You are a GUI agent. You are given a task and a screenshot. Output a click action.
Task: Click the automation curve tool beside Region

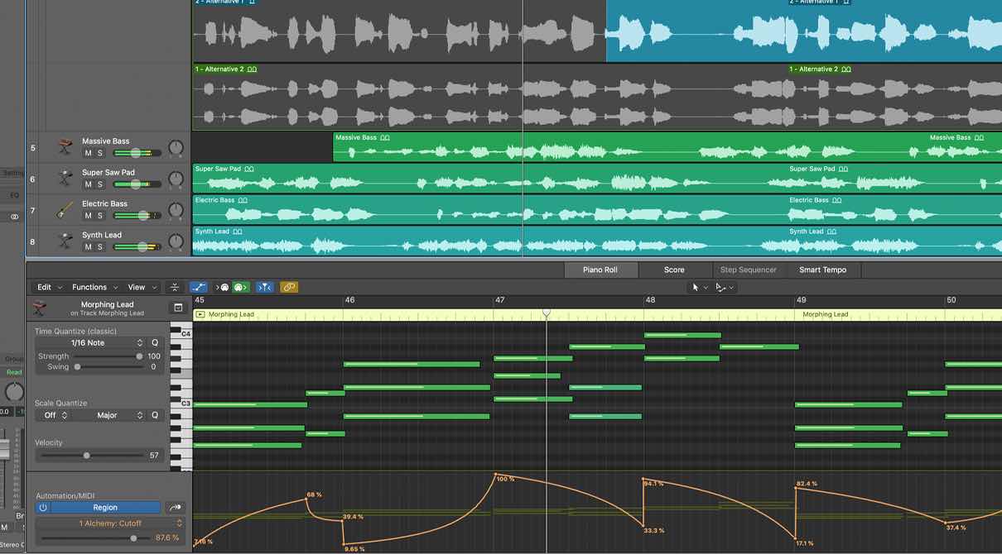(x=175, y=508)
